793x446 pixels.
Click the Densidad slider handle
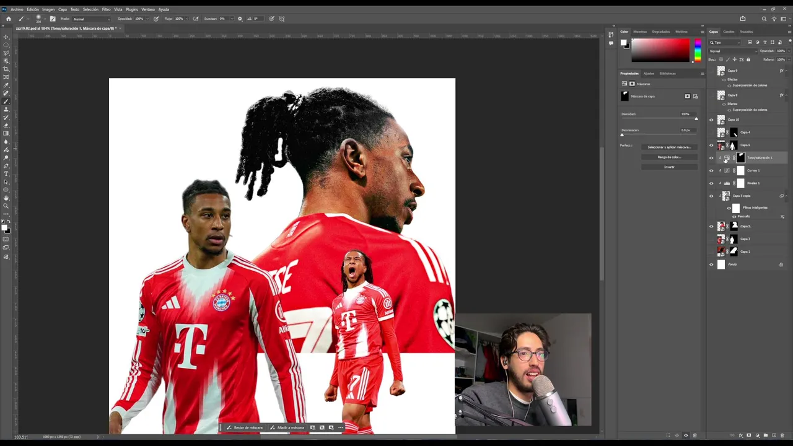[x=696, y=119]
